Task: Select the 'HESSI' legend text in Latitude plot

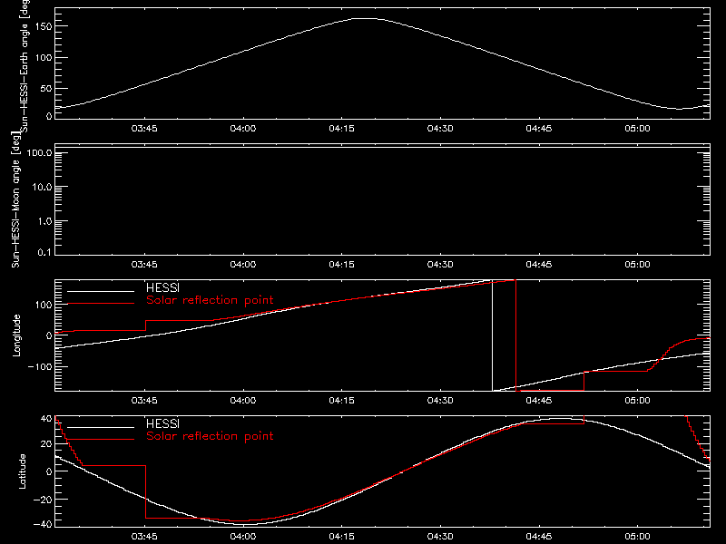Action: point(162,423)
